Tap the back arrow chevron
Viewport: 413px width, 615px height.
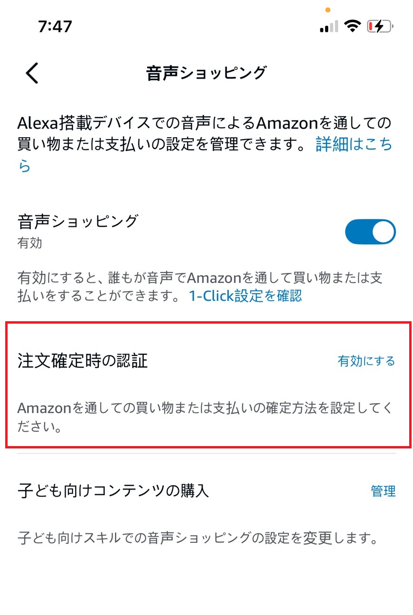[31, 73]
